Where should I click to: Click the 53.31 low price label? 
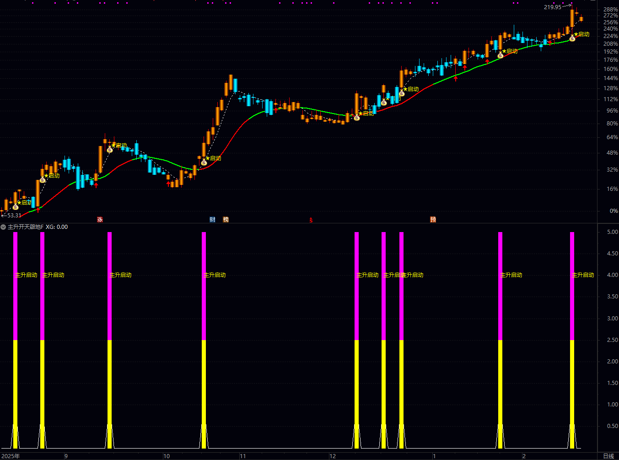pos(14,215)
